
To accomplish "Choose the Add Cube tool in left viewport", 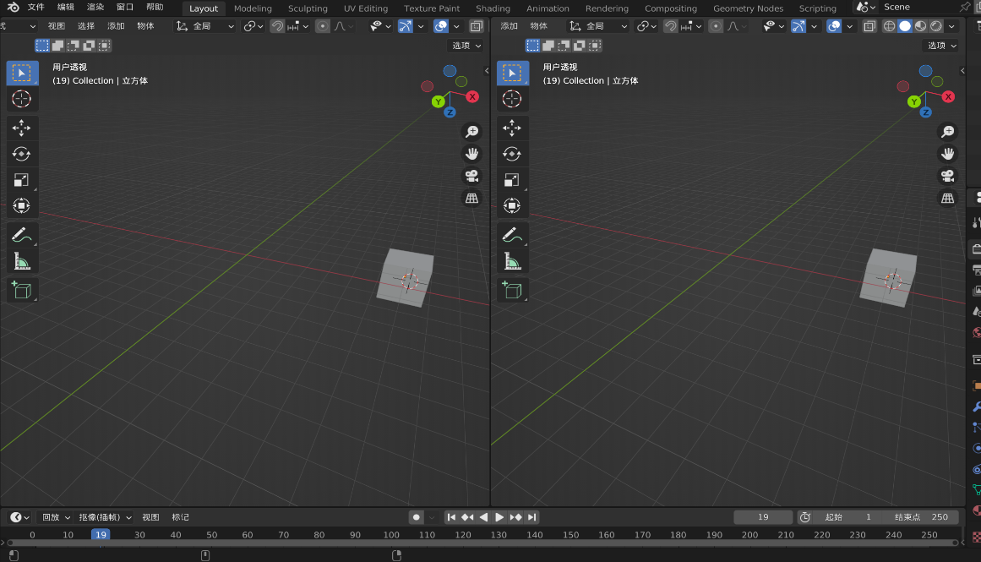I will point(22,290).
